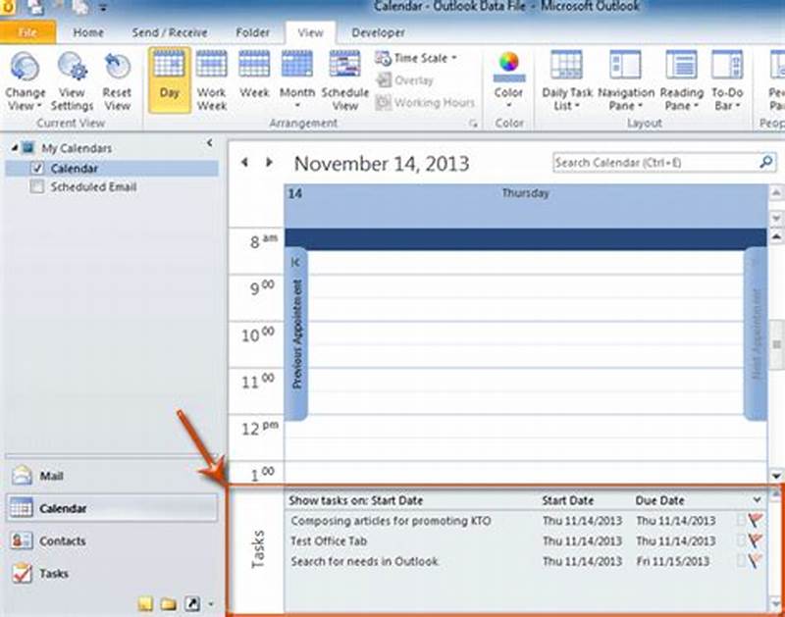This screenshot has height=617, width=785.
Task: Open Schedule View
Action: click(x=344, y=78)
